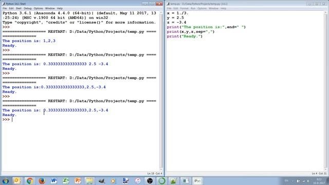Open the Run menu in temp.py editor
The width and height of the screenshot is (329, 185).
[x=193, y=8]
